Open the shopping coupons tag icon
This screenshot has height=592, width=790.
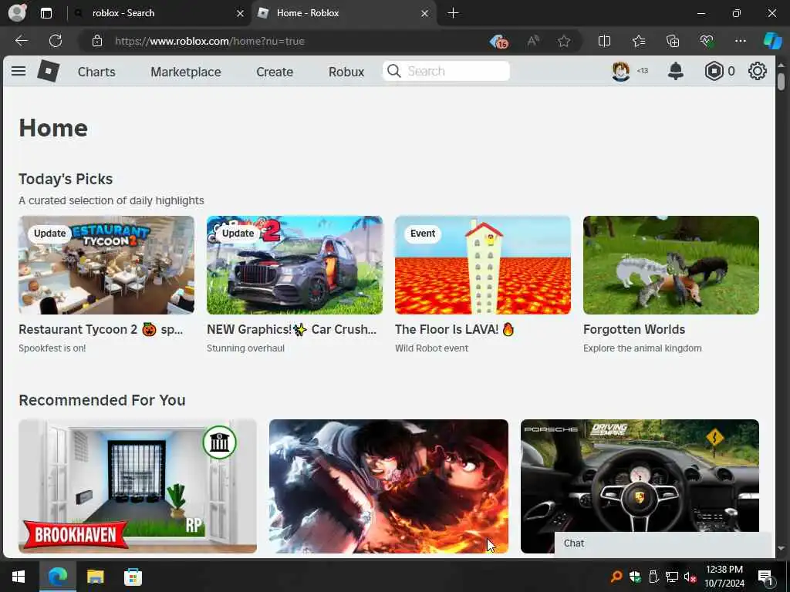[499, 42]
